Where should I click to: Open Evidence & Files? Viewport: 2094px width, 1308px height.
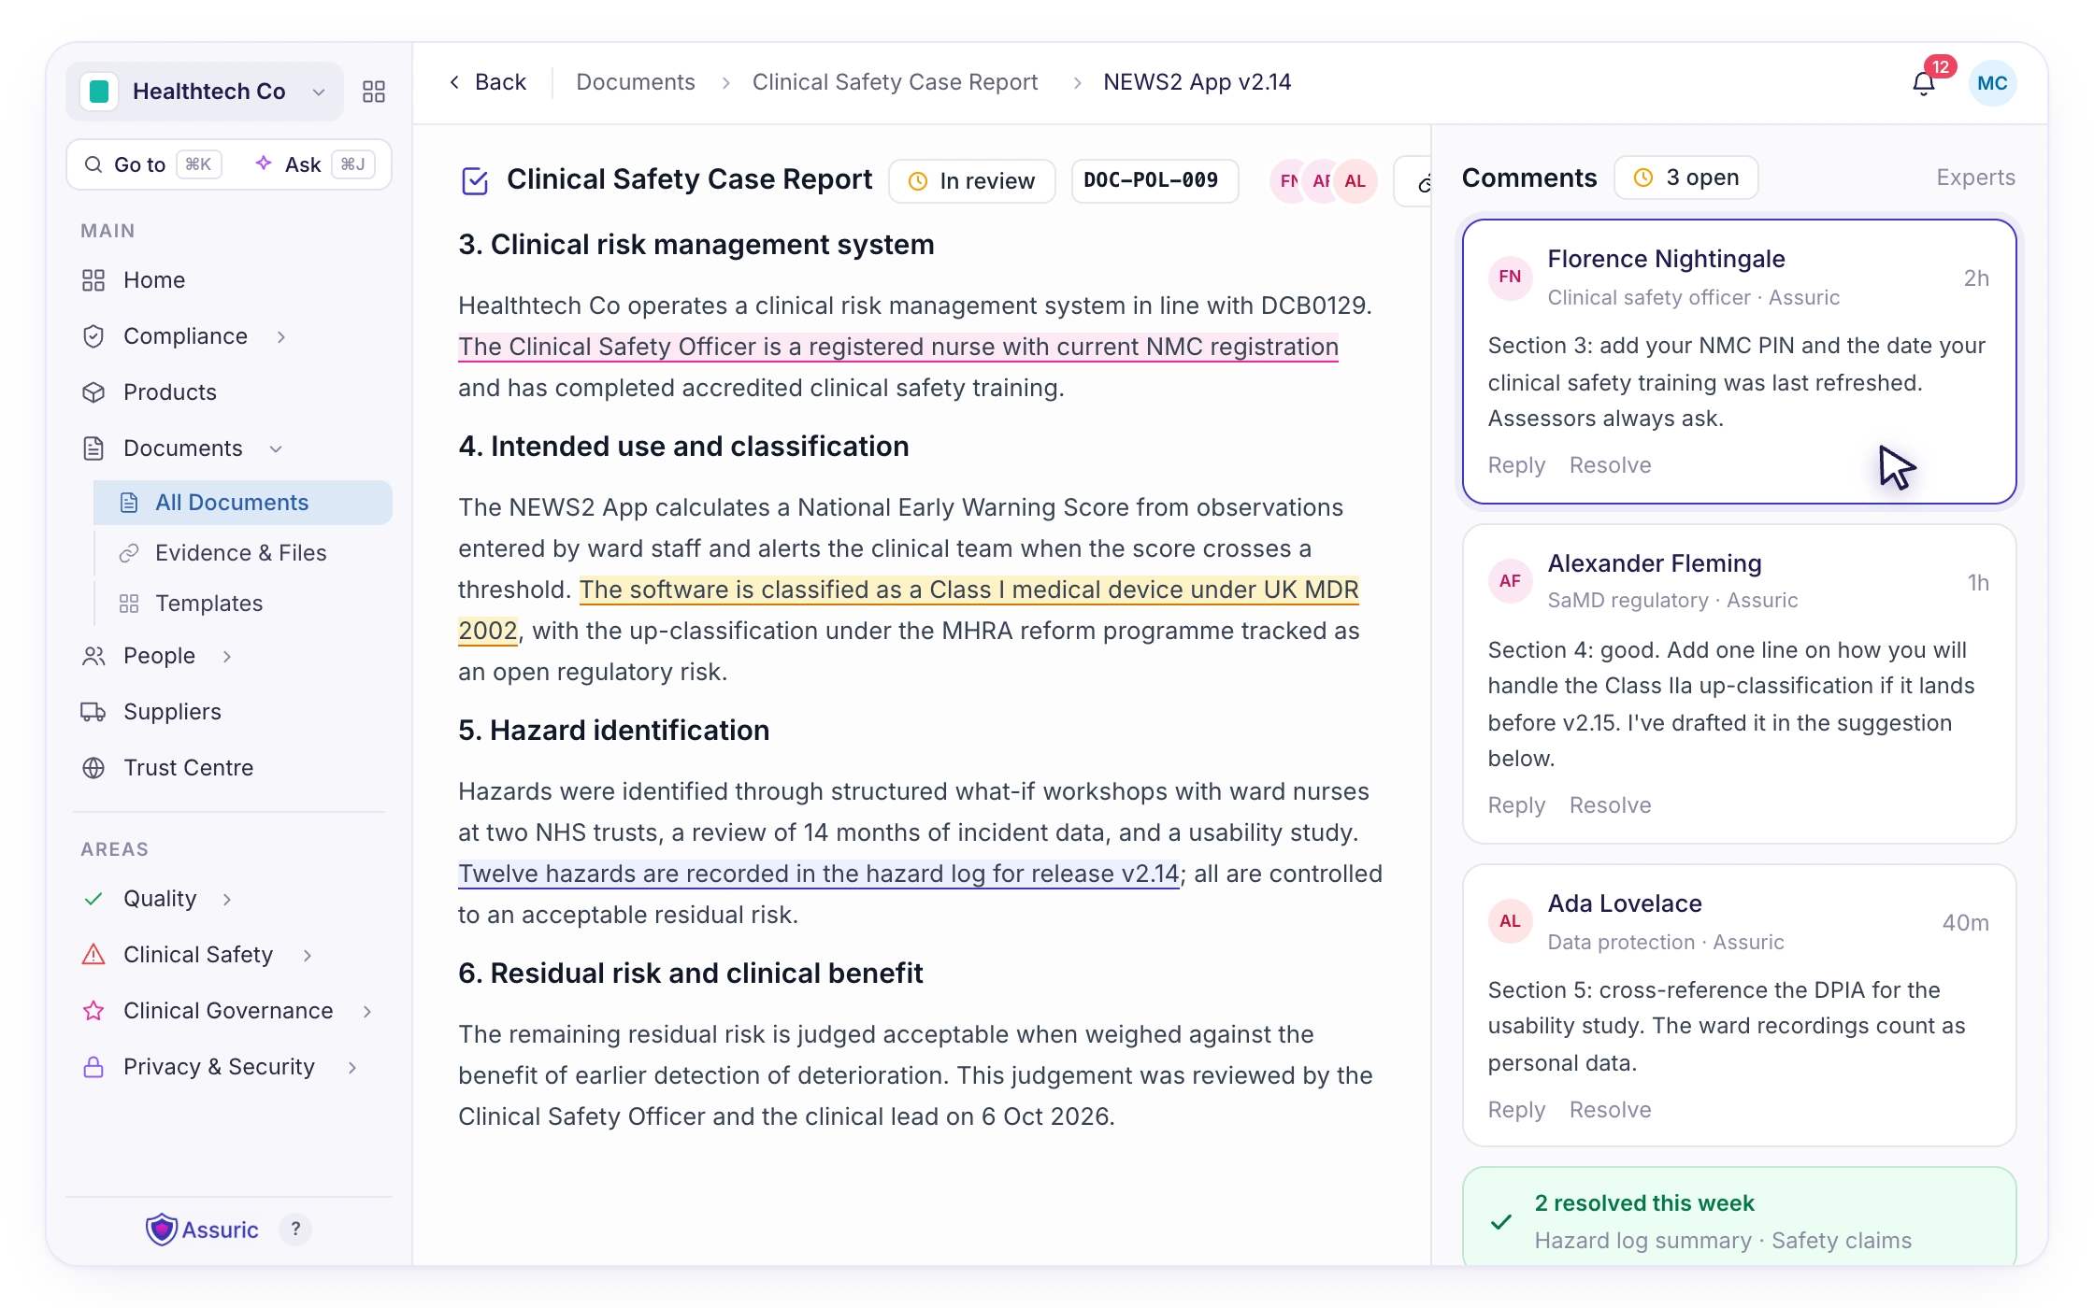(x=243, y=553)
